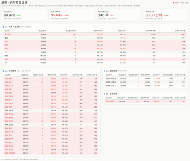Select the 2903 rider count cell
Screen dimensions: 190x161
154,38
